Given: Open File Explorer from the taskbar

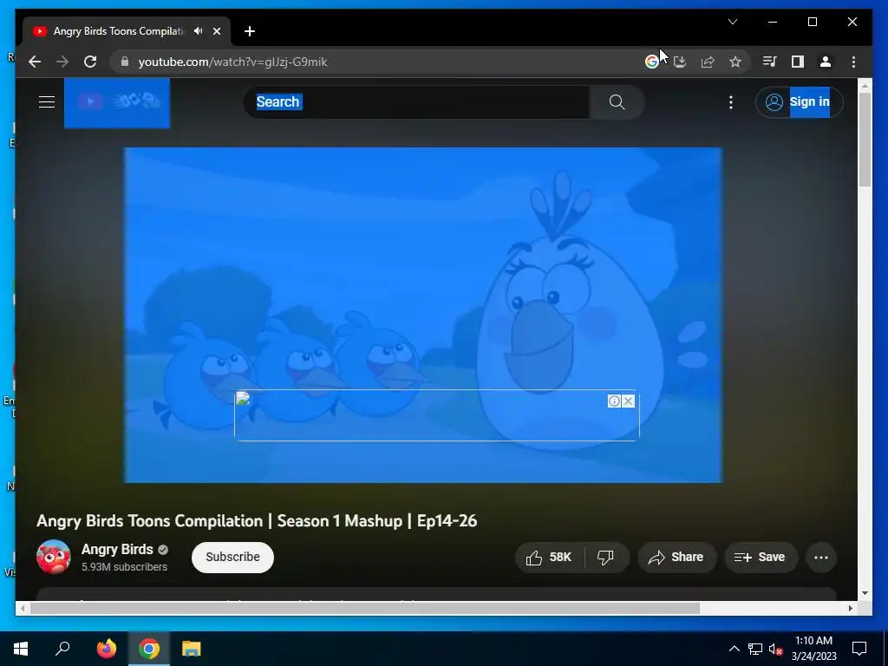Looking at the screenshot, I should 192,649.
